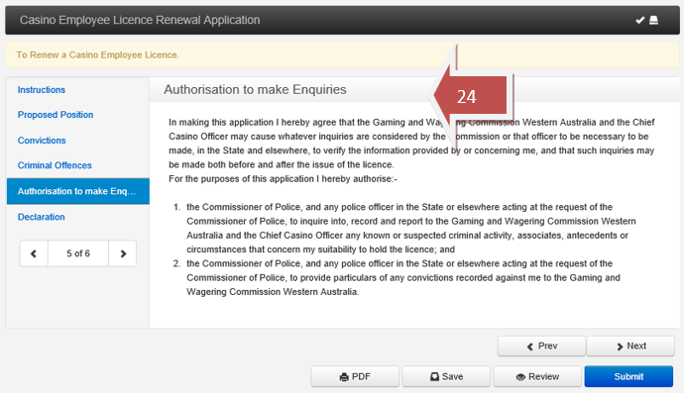Go to Criminal Offences section
684x395 pixels.
[55, 165]
